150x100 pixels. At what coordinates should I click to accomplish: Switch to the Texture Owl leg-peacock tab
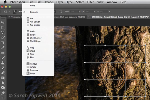70,17
